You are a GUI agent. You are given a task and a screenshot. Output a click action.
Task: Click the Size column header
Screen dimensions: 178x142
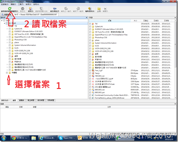[135, 21]
